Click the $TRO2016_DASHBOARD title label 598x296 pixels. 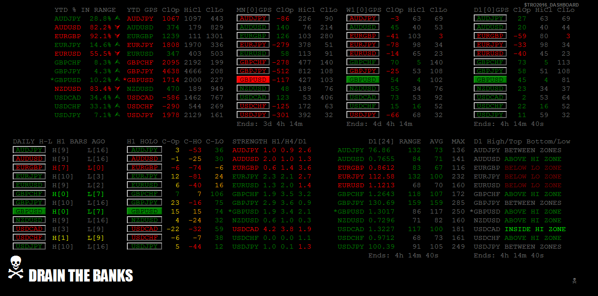[x=551, y=5]
